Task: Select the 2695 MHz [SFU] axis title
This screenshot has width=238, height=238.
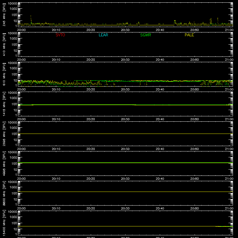Action: (x=4, y=134)
